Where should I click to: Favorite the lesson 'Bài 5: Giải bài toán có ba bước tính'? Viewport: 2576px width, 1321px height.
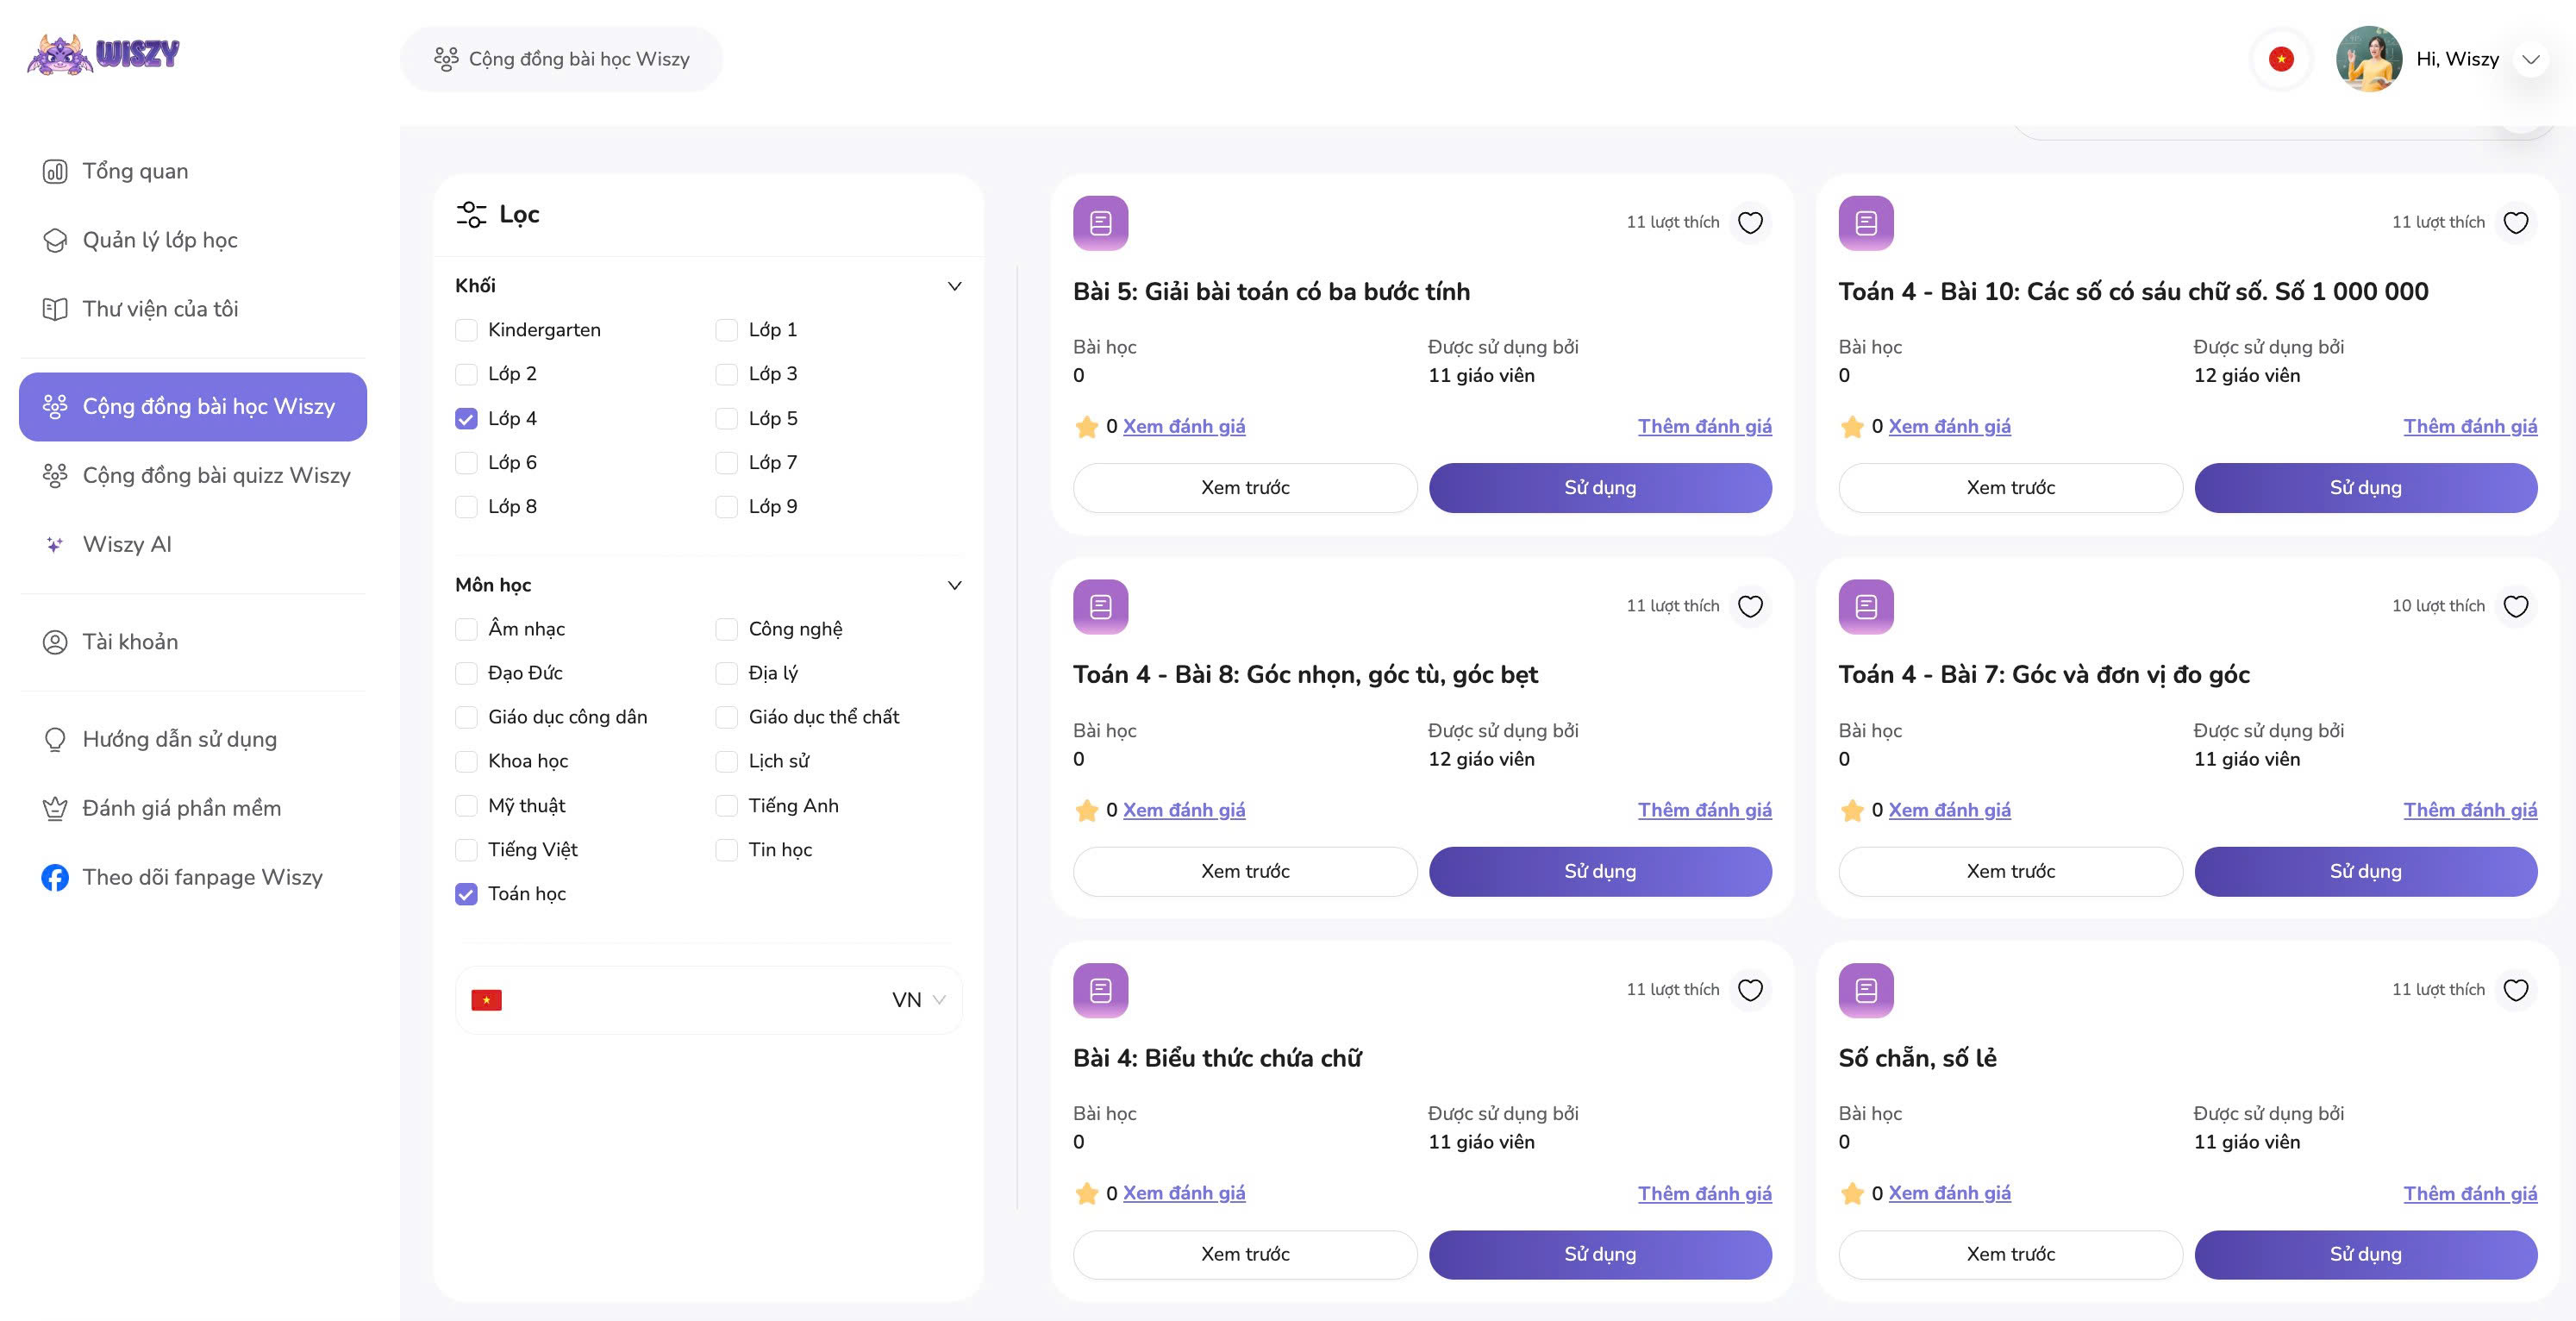click(x=1751, y=221)
